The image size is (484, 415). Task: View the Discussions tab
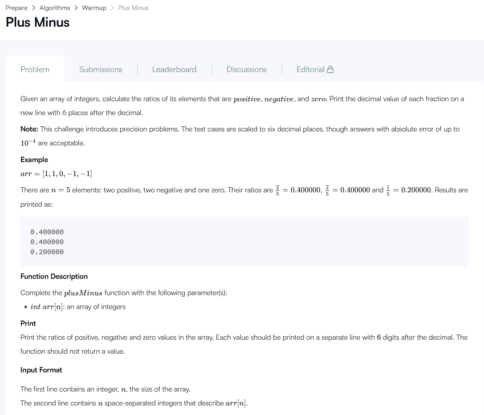246,69
